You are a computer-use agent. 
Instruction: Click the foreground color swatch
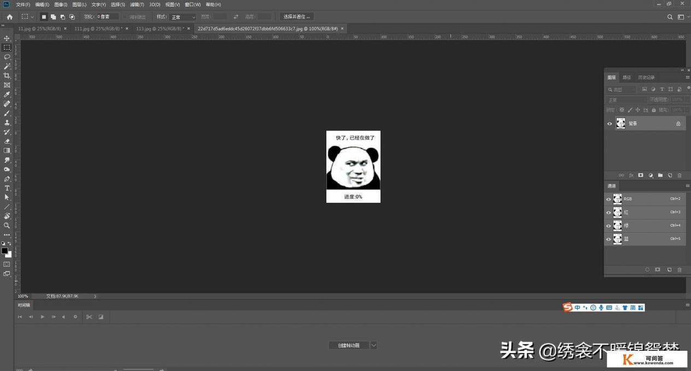pos(5,251)
